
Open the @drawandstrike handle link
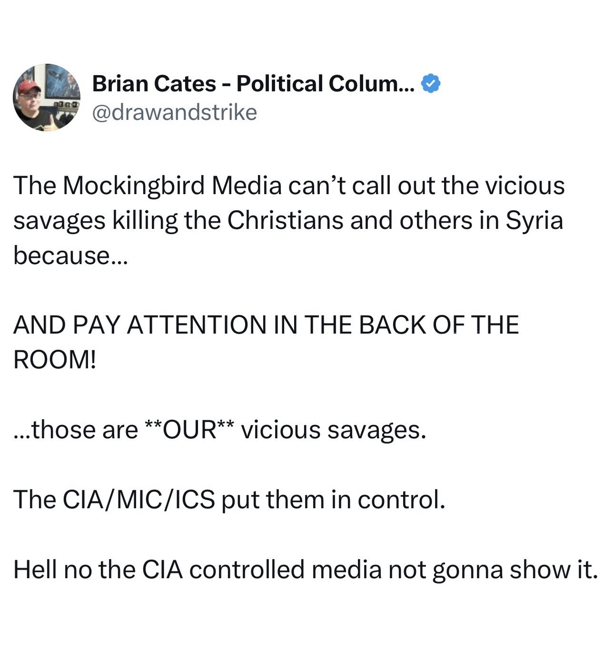point(174,112)
